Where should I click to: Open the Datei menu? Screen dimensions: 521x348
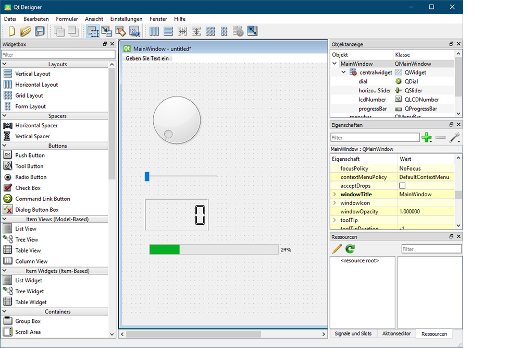point(10,19)
